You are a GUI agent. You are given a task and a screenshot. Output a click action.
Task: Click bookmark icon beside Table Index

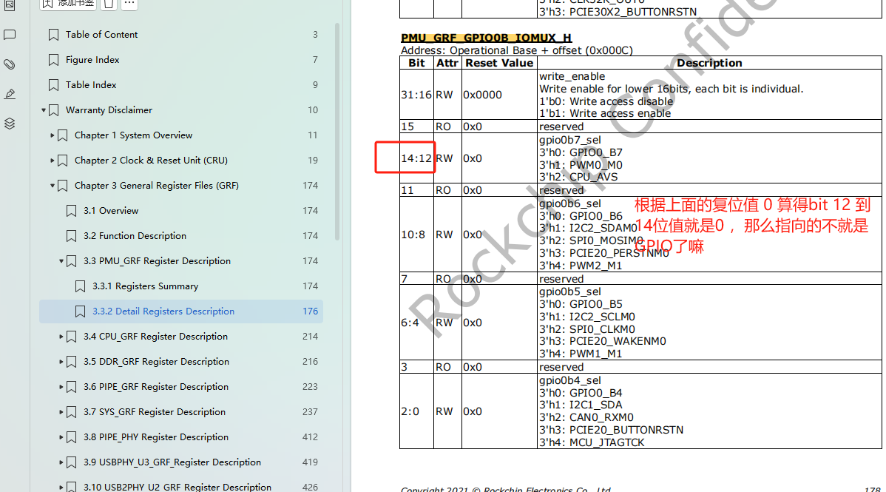click(x=54, y=85)
